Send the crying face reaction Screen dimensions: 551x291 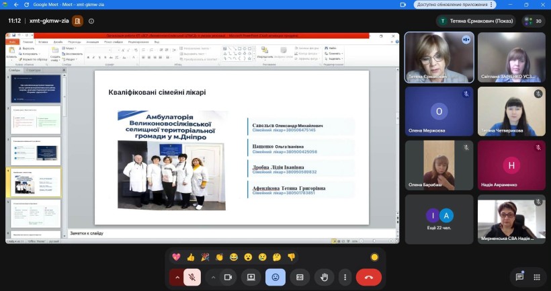(263, 257)
